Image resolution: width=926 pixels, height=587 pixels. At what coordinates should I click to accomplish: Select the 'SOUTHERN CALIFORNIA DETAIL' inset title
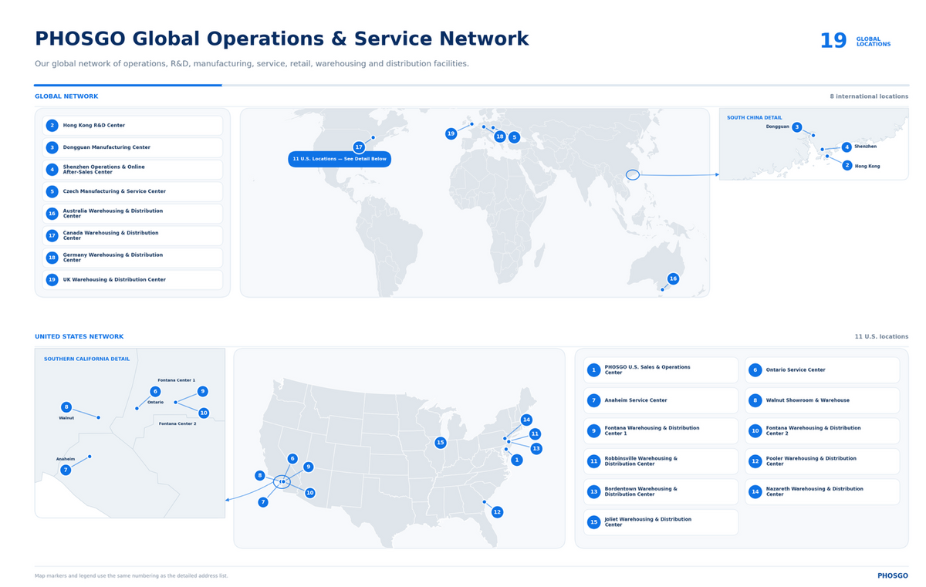pos(86,359)
